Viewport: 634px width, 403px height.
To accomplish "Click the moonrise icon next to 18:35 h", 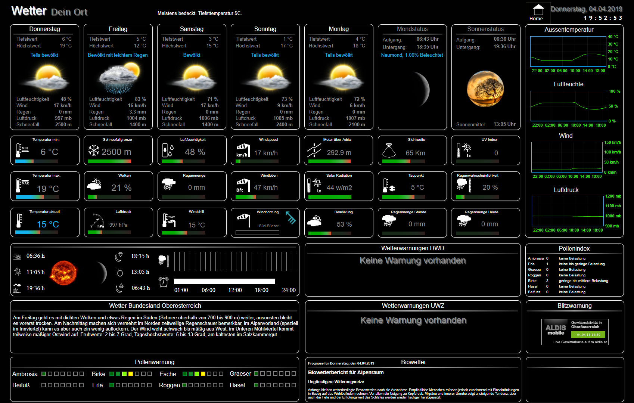I will pyautogui.click(x=119, y=257).
